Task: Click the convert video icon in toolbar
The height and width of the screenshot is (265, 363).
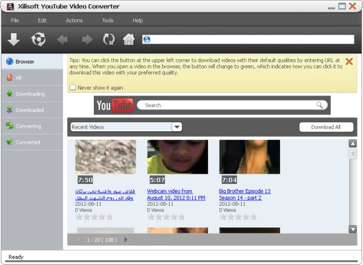Action: 38,40
